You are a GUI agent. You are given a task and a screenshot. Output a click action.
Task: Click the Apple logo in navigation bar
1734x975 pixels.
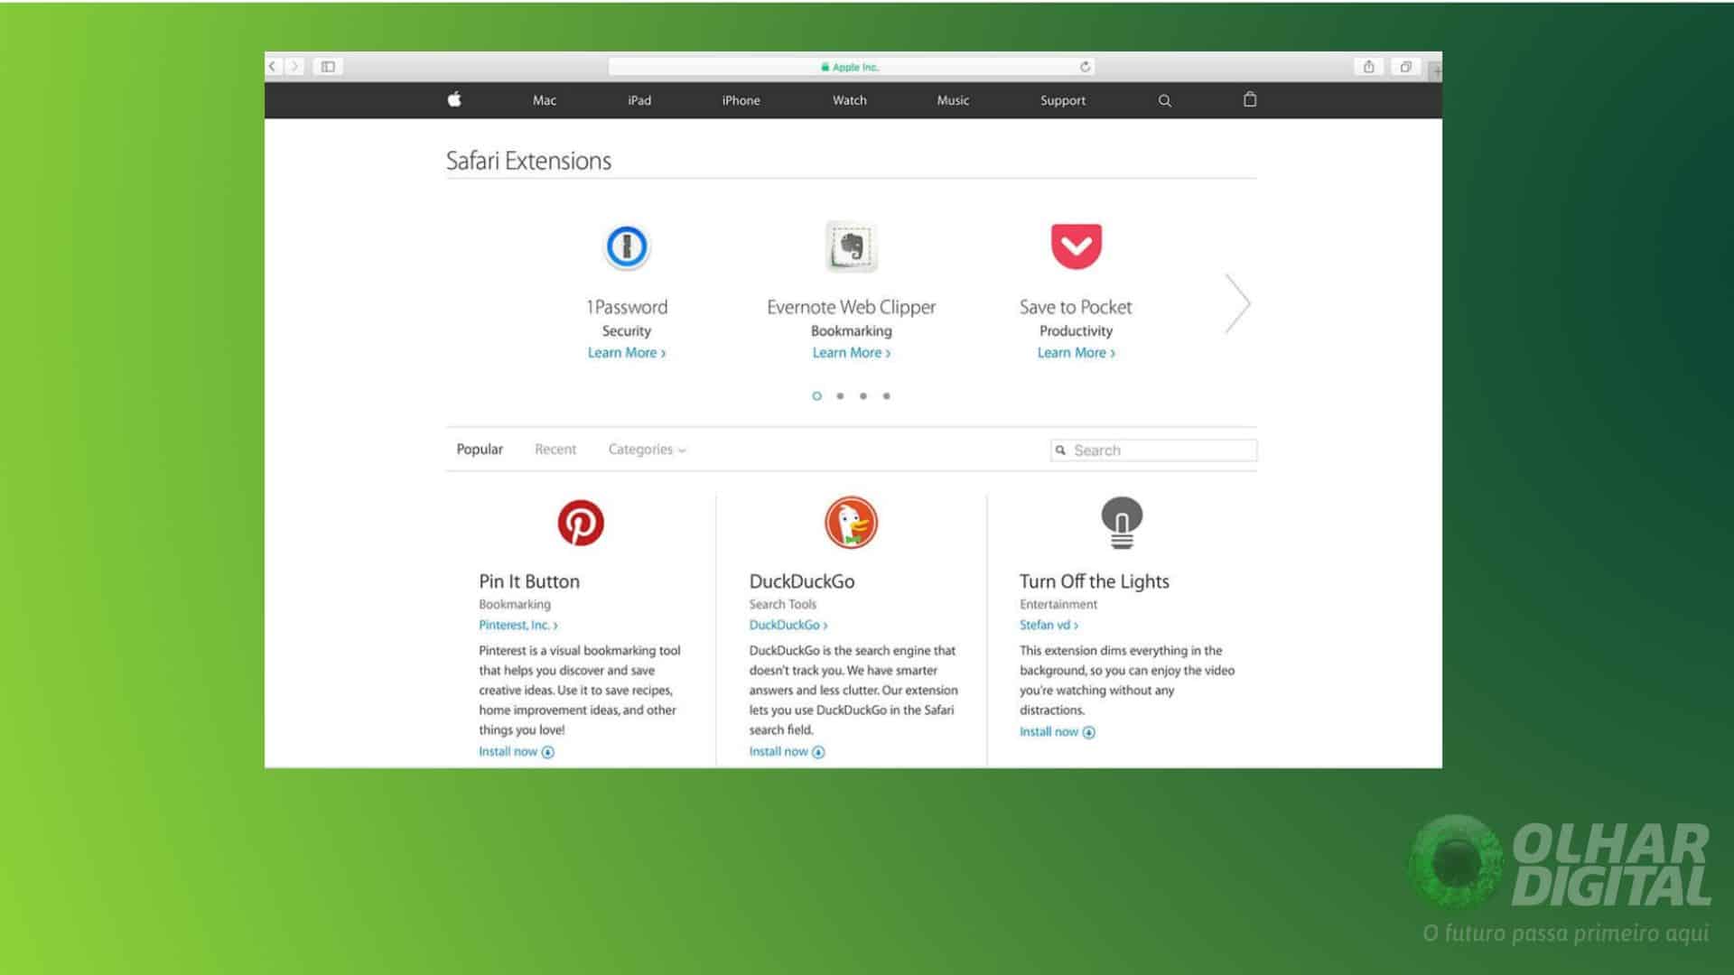point(454,99)
